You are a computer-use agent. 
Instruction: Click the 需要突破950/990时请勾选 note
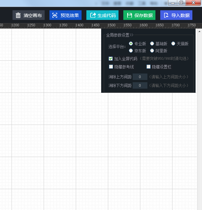tap(164, 58)
